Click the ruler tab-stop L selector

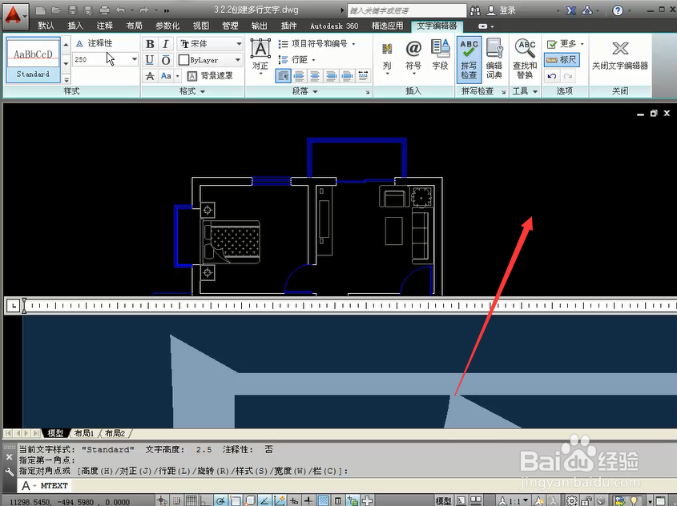click(14, 306)
